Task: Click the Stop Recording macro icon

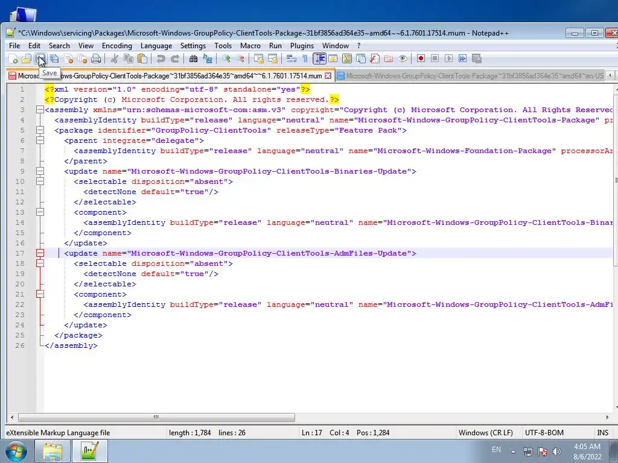Action: point(435,58)
